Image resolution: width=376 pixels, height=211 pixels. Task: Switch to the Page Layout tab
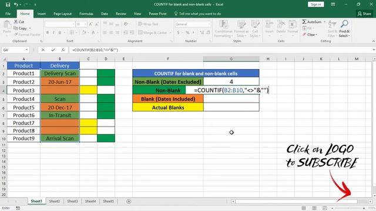tap(62, 13)
